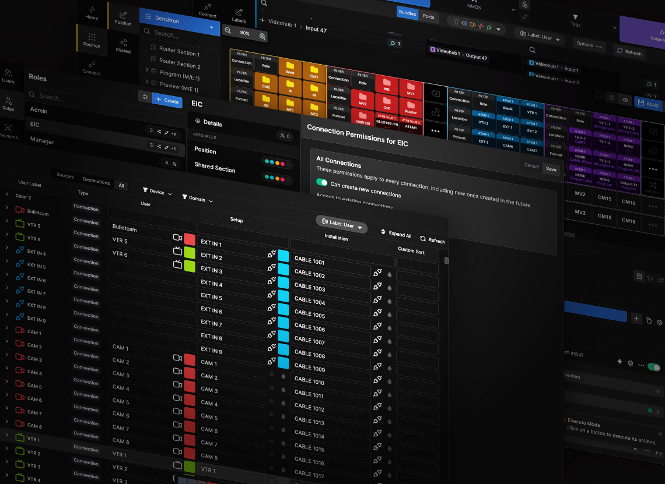Screen dimensions: 665x484
Task: Click the gear icon beside Details
Action: click(x=198, y=122)
